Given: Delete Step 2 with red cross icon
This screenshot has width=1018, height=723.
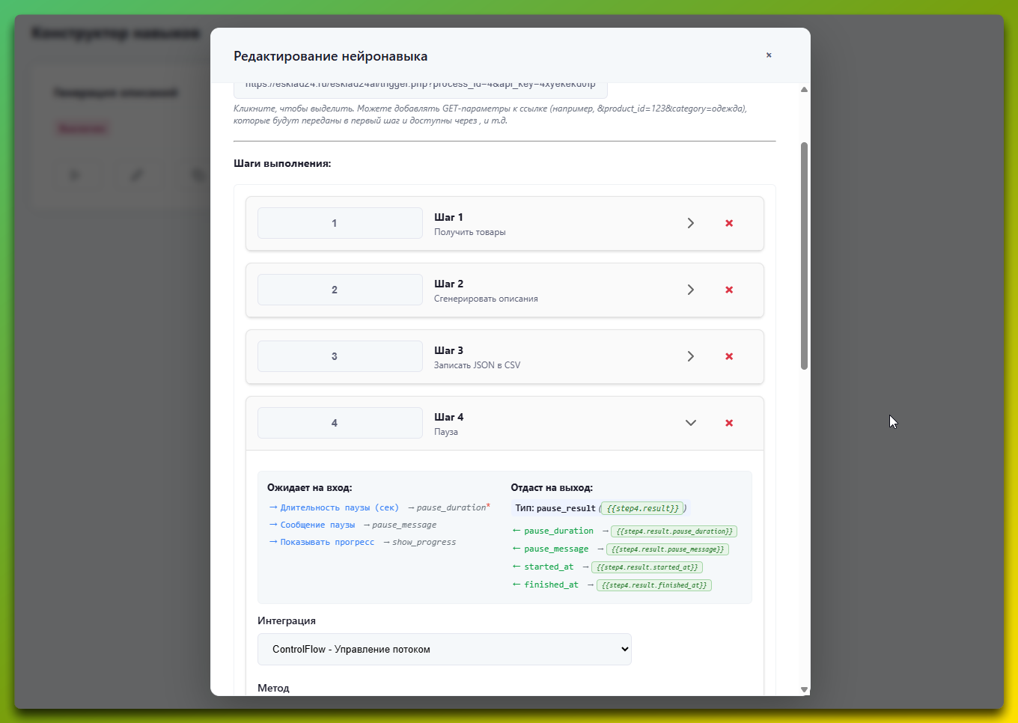Looking at the screenshot, I should coord(729,290).
